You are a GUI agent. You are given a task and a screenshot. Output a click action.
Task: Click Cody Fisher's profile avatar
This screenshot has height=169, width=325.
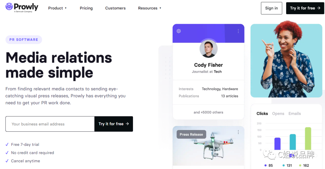pos(209,49)
